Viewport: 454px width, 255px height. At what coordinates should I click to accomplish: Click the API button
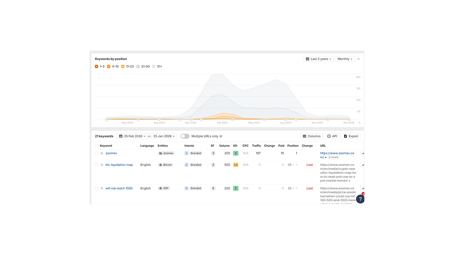(x=332, y=136)
